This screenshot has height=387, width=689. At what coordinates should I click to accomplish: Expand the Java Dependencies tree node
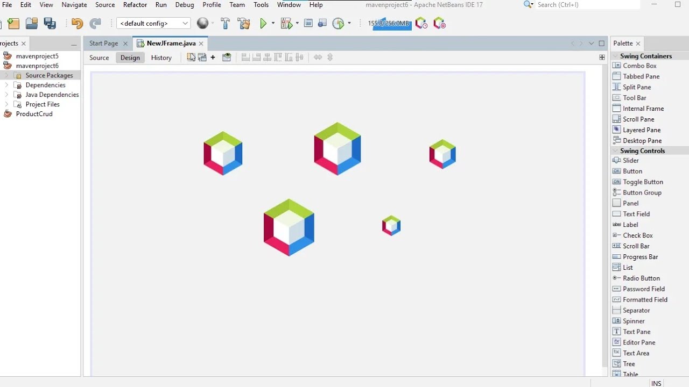click(x=6, y=95)
